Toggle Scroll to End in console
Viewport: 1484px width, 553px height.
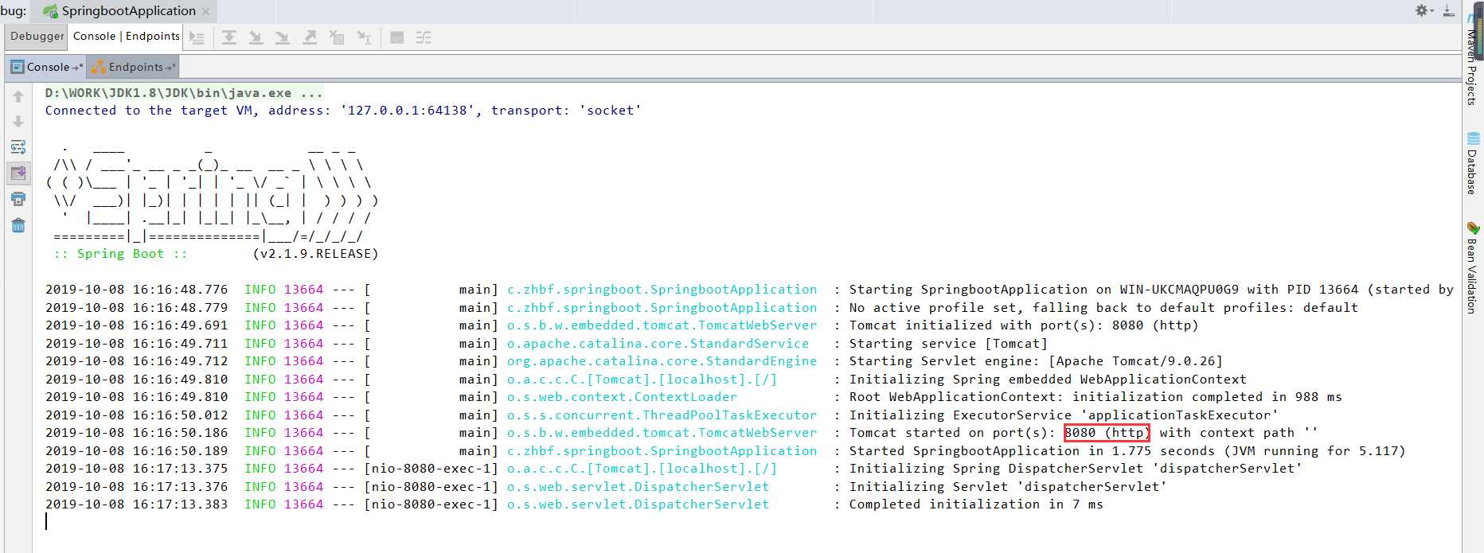click(18, 173)
